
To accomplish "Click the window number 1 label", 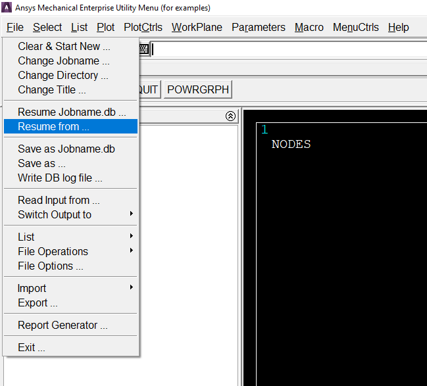I will coord(264,129).
